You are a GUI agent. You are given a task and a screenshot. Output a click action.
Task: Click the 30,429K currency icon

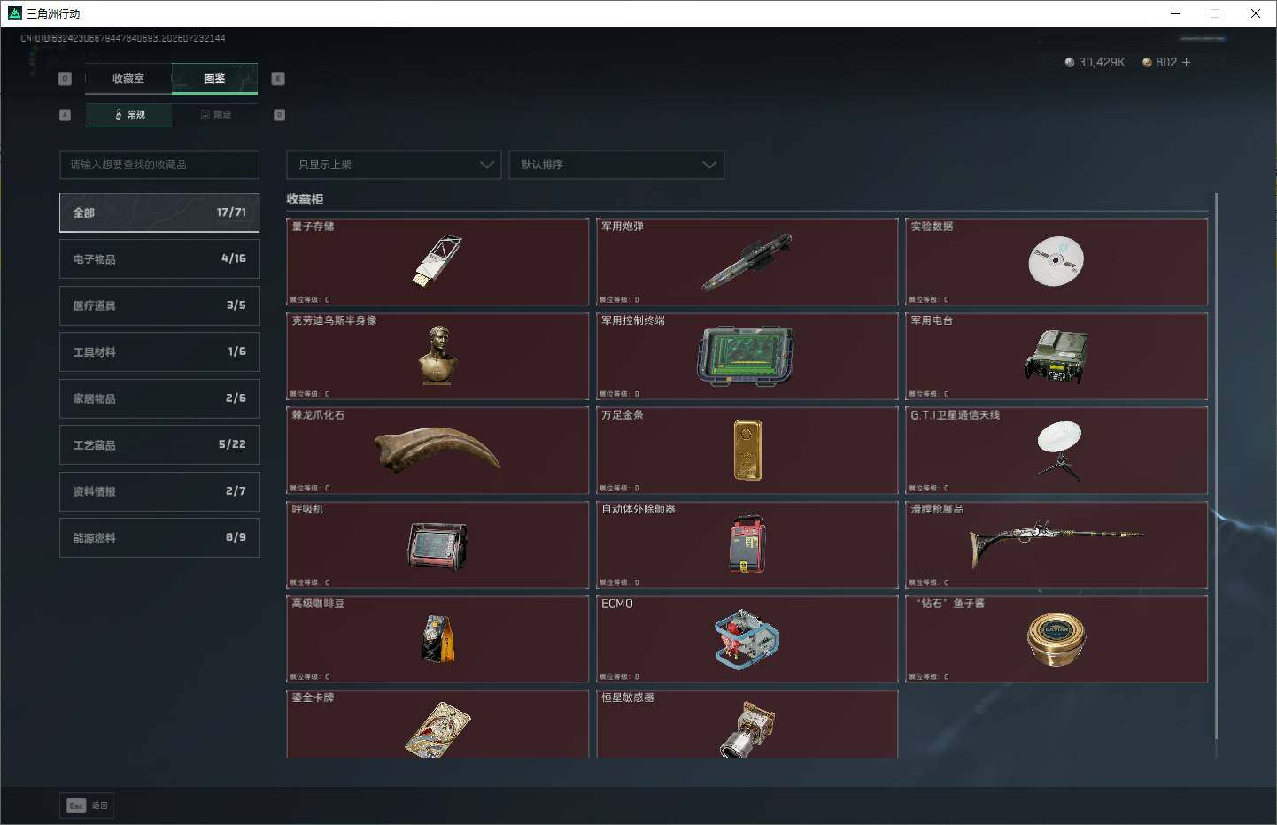(1070, 62)
